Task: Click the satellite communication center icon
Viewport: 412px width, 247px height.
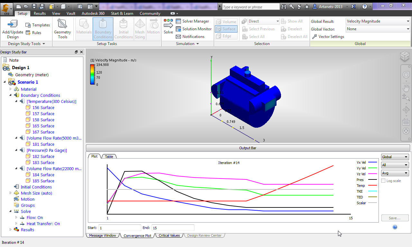Action: click(x=299, y=6)
